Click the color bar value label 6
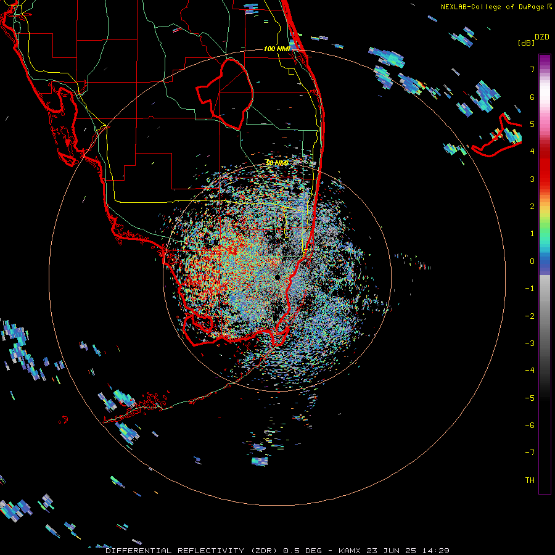The image size is (555, 555). (x=532, y=97)
